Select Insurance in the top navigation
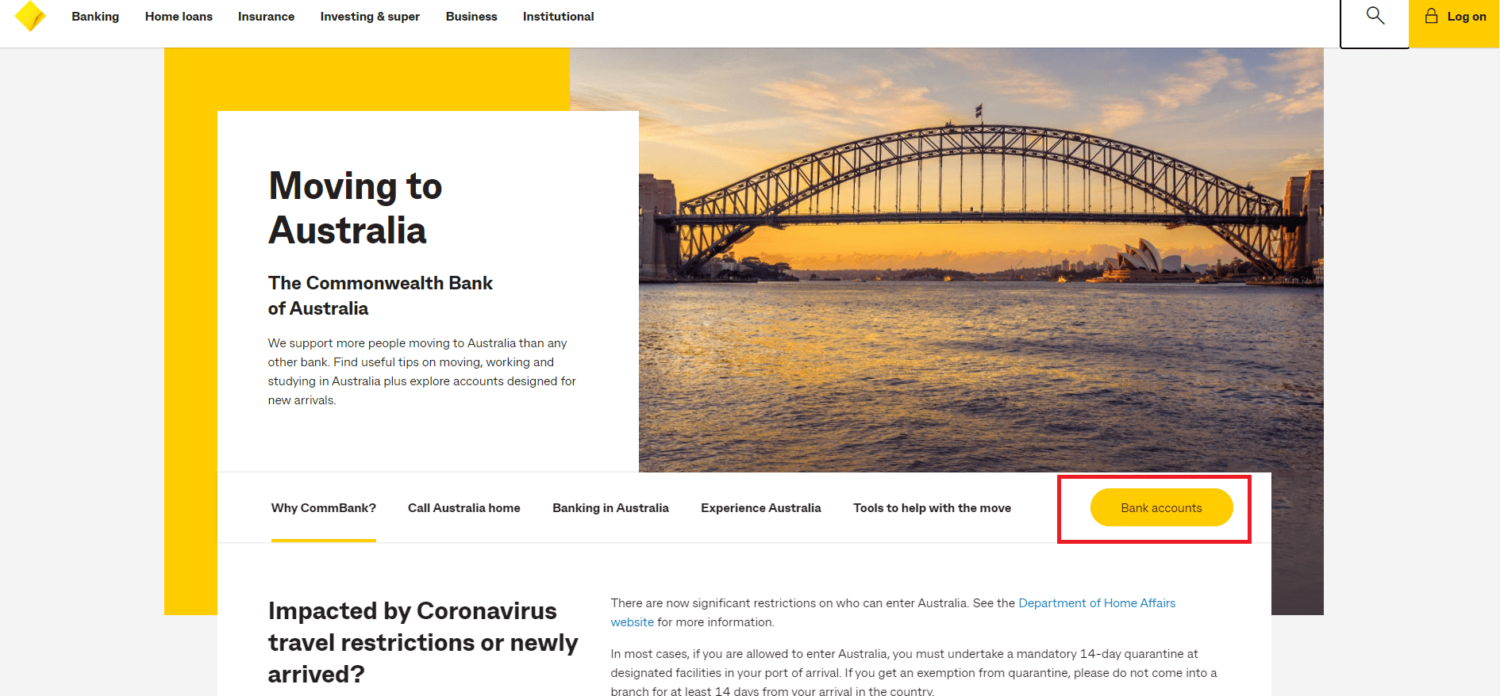 tap(266, 17)
